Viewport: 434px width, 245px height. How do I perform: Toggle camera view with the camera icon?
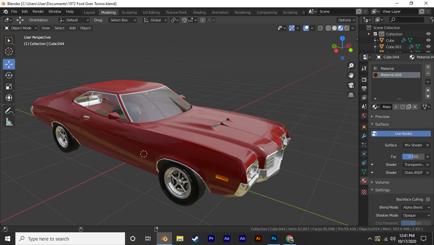[351, 85]
